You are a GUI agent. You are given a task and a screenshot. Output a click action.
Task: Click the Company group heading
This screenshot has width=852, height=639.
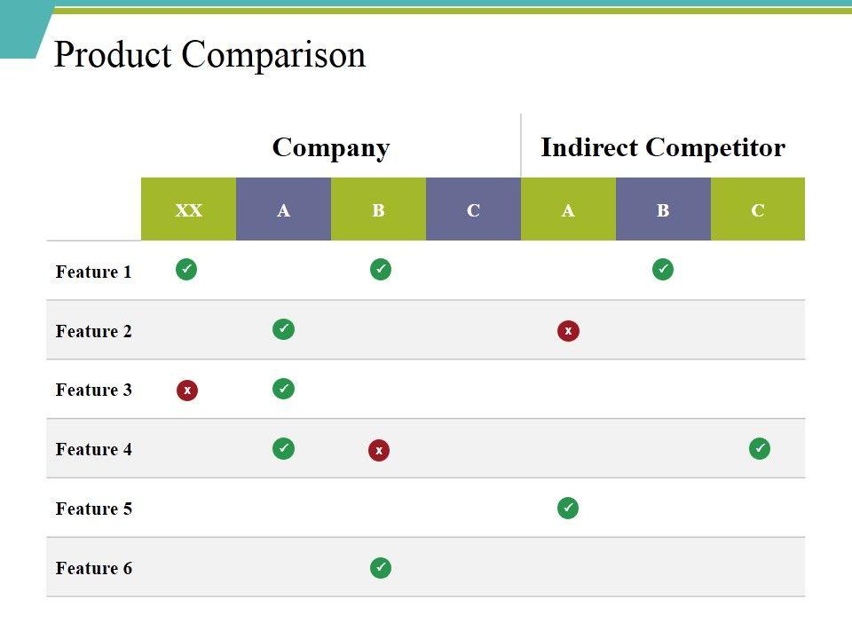pyautogui.click(x=331, y=147)
